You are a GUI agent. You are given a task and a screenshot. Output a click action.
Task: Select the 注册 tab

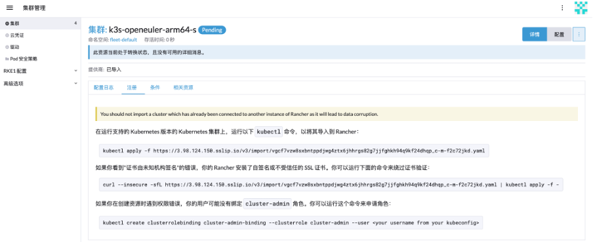coord(132,88)
